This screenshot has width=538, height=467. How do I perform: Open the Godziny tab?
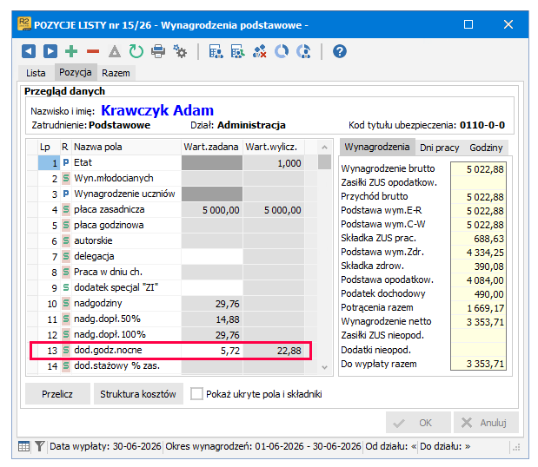[486, 148]
